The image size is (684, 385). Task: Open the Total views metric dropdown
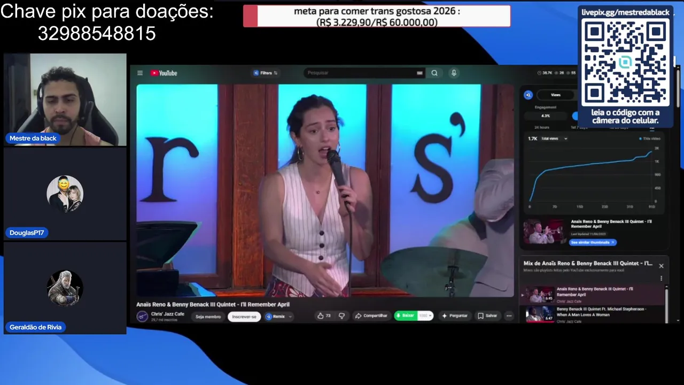[554, 138]
